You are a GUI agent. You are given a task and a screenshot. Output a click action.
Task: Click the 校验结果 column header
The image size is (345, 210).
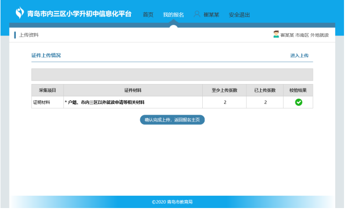(x=298, y=90)
